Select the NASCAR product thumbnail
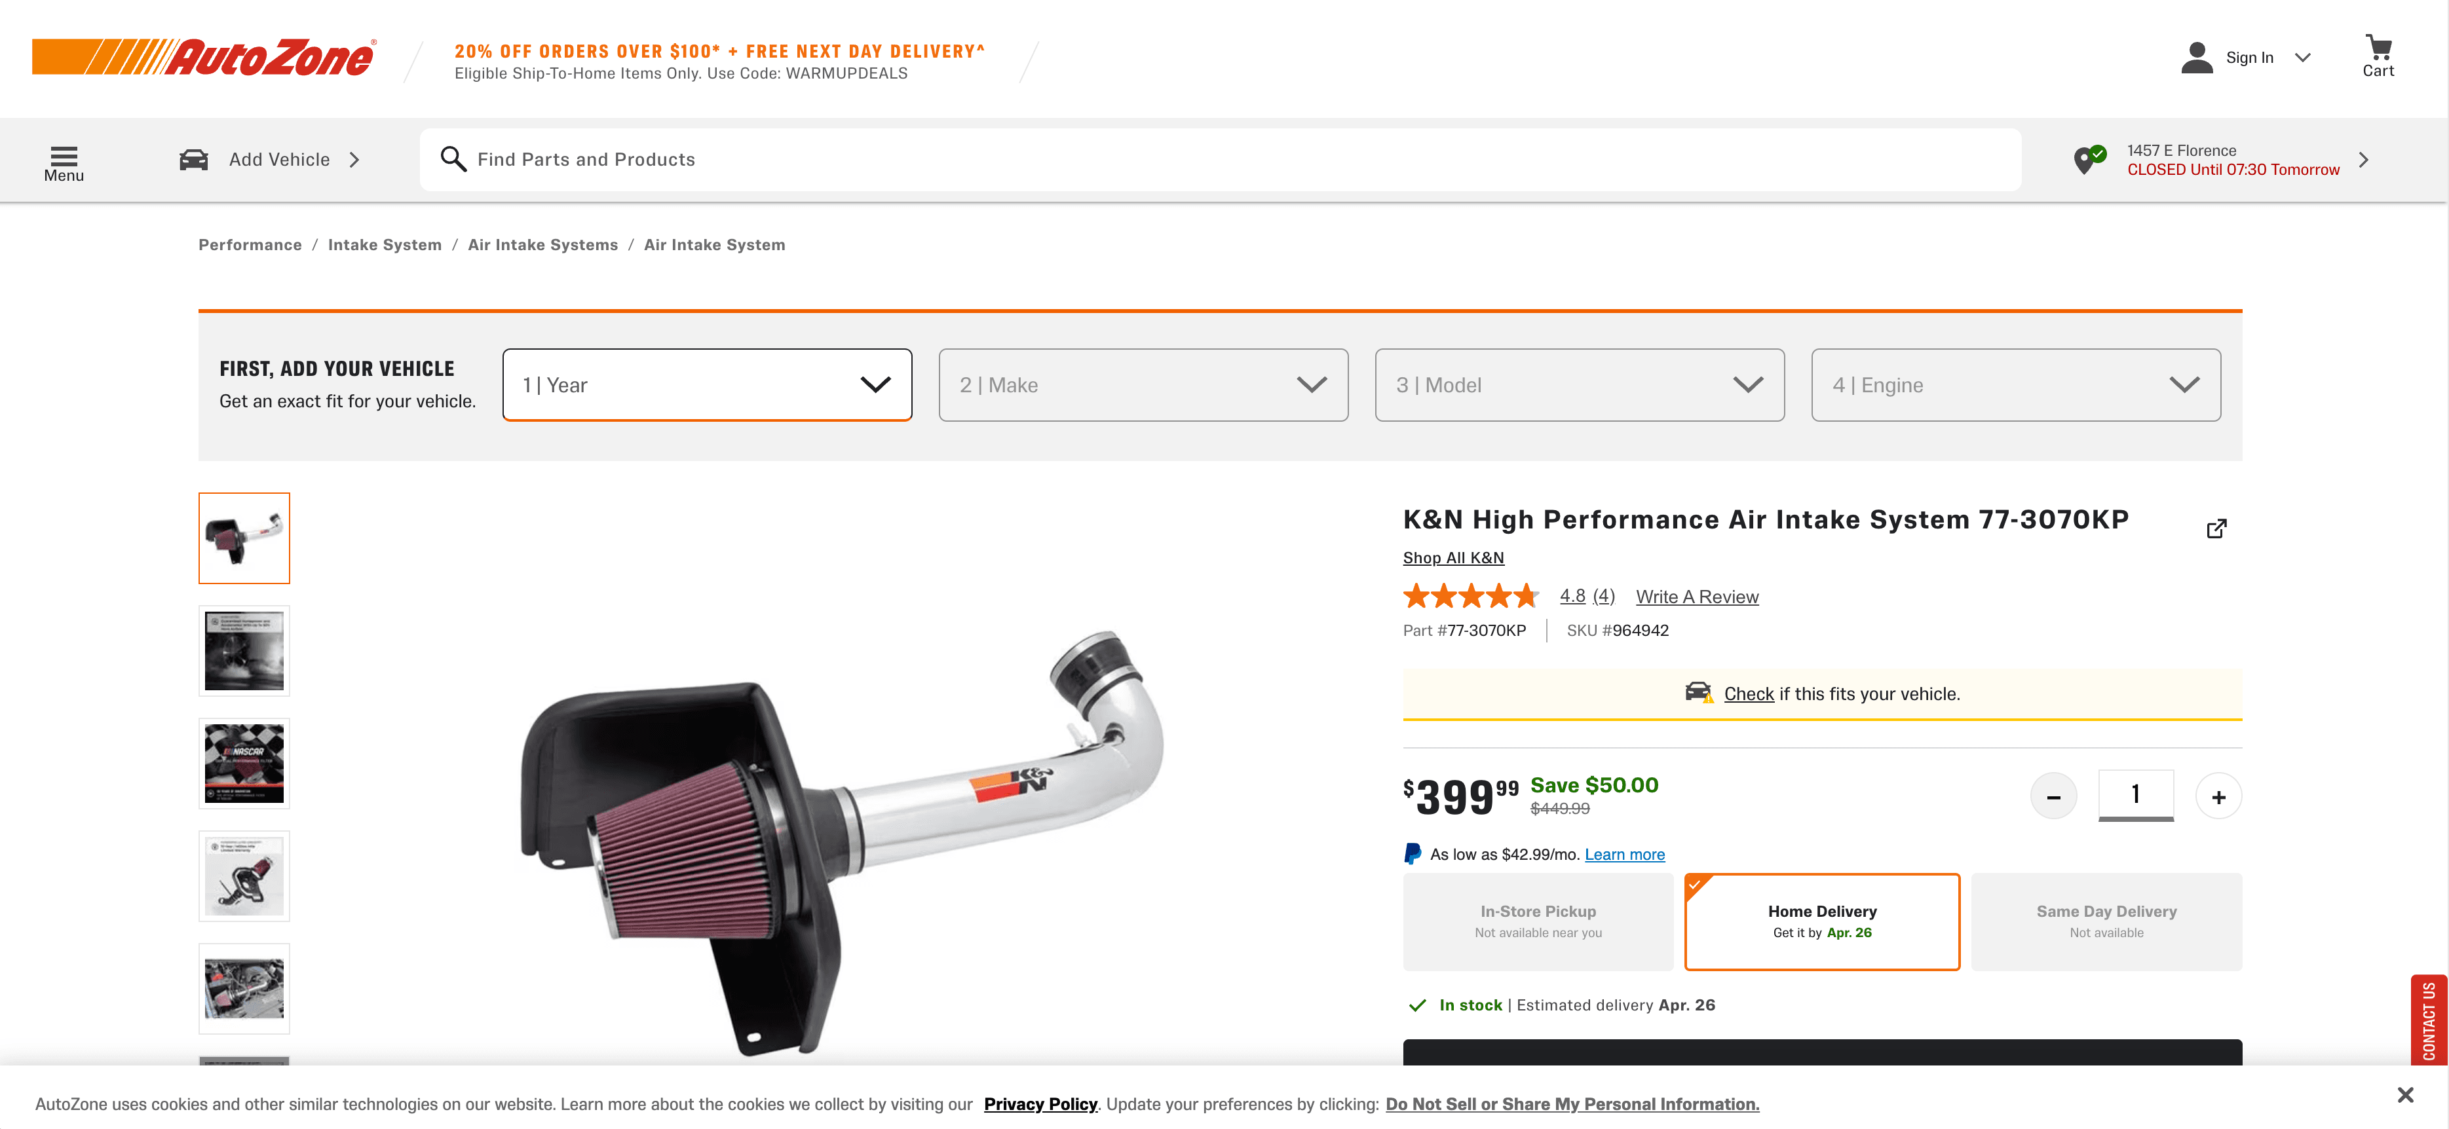The image size is (2449, 1129). click(244, 763)
